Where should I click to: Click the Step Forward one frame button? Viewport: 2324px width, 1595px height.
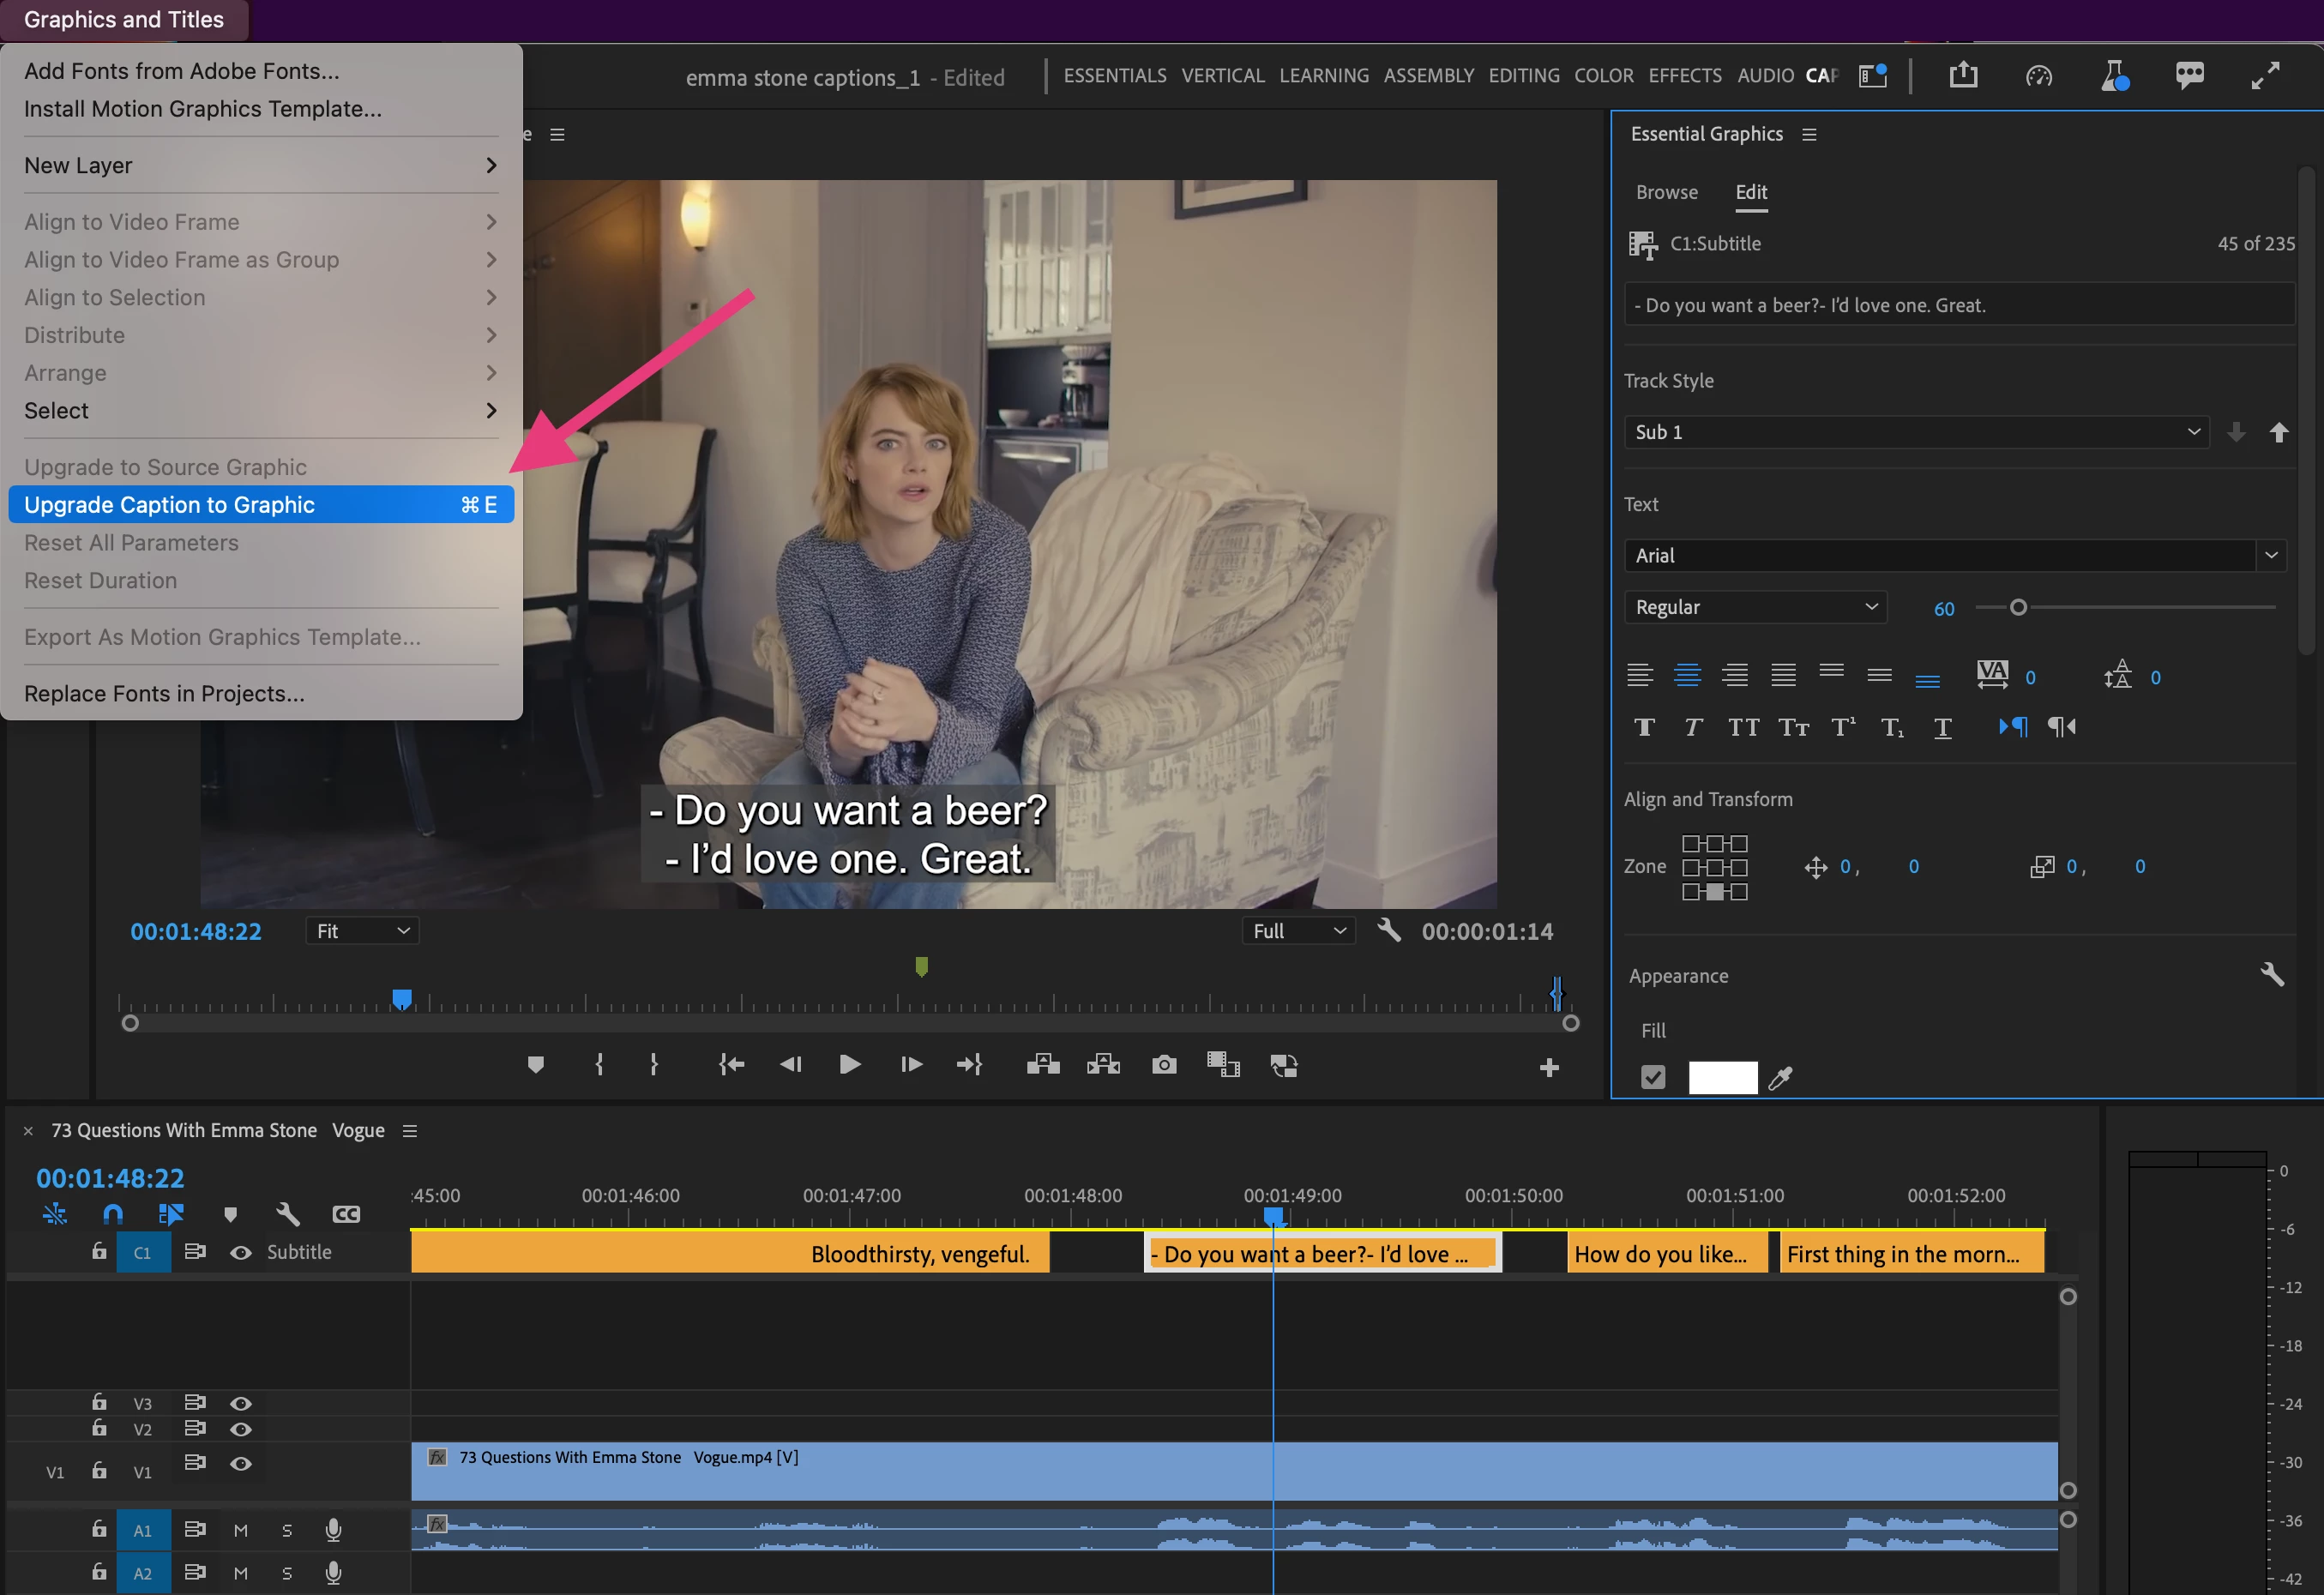click(910, 1065)
